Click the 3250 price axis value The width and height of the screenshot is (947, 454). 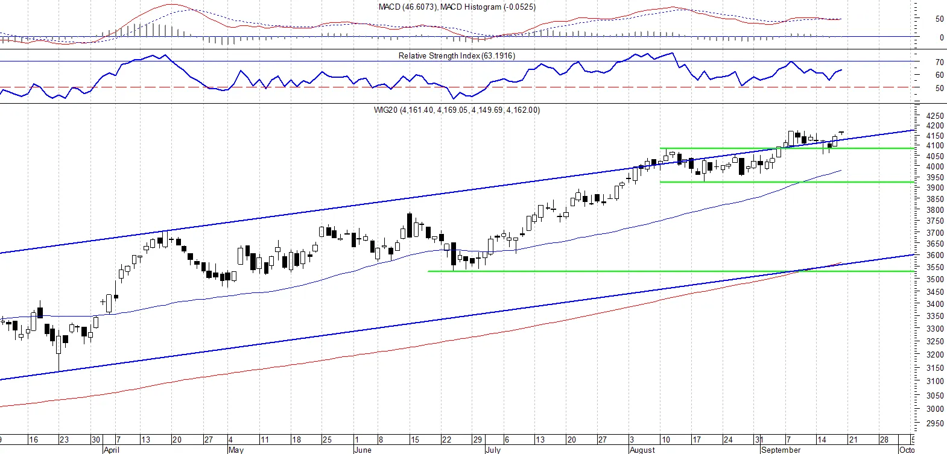[x=934, y=342]
